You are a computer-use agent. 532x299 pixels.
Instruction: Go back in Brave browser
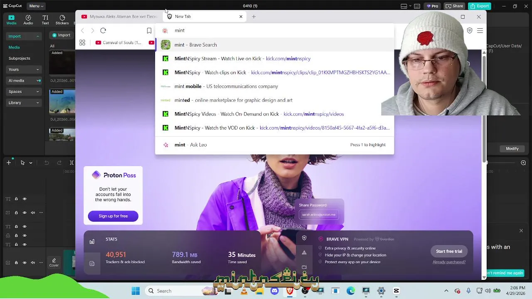82,30
